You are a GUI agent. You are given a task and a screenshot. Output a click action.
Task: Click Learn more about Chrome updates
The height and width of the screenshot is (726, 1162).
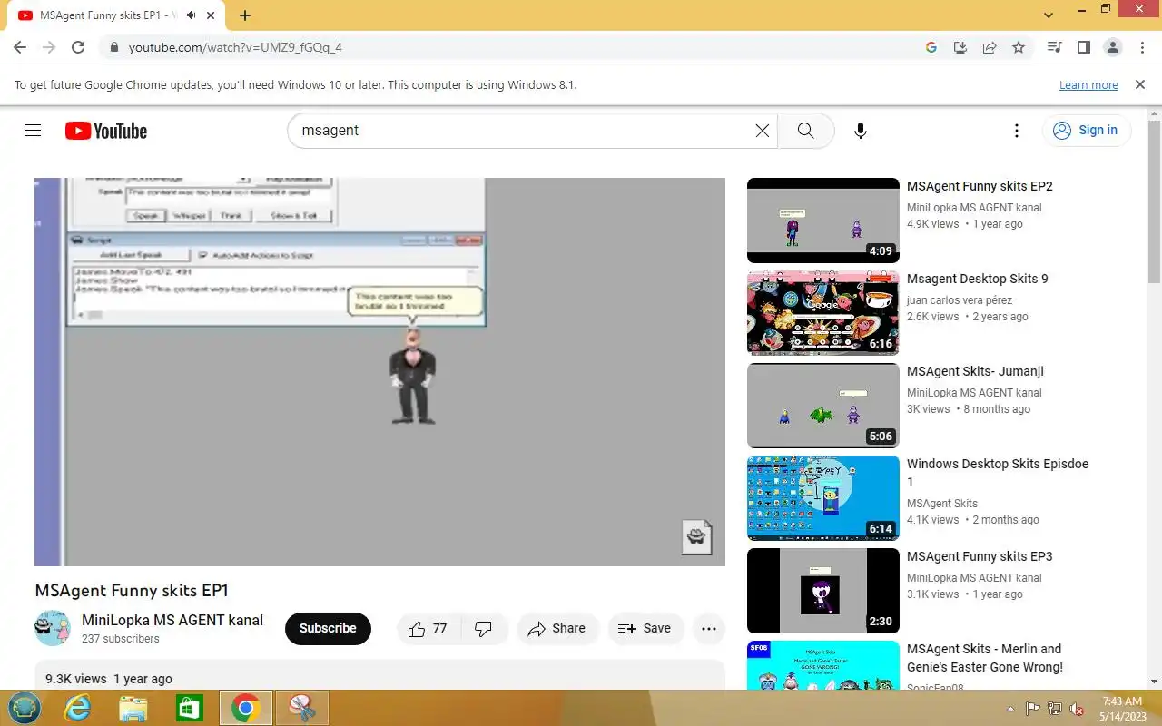click(1088, 84)
